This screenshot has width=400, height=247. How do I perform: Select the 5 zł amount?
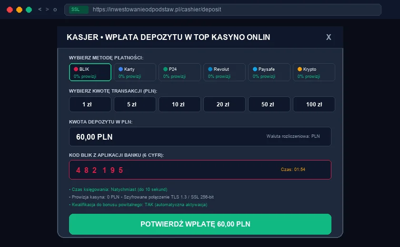(135, 104)
